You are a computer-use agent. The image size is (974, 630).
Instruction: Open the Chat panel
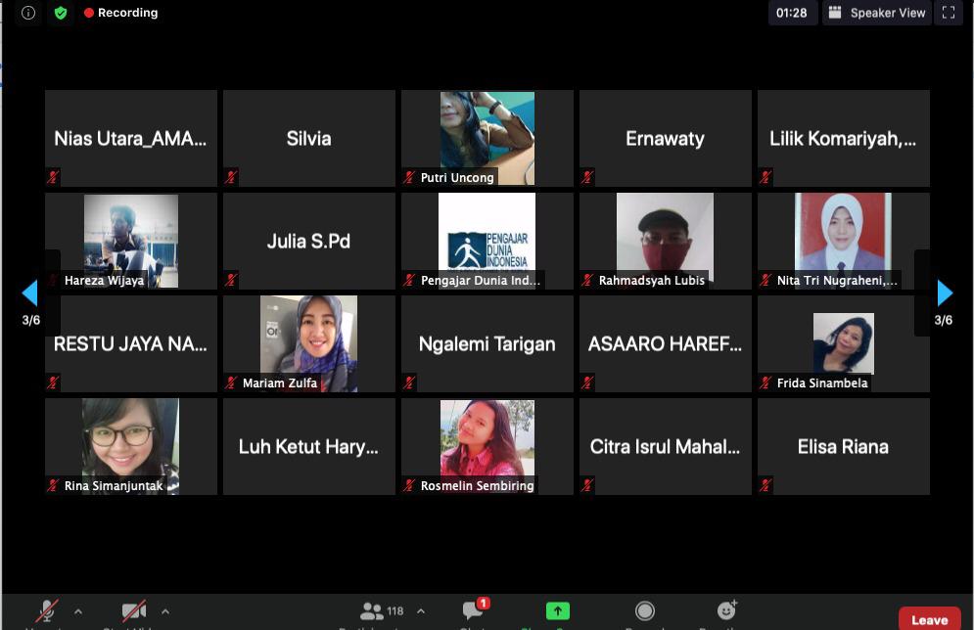[x=474, y=612]
